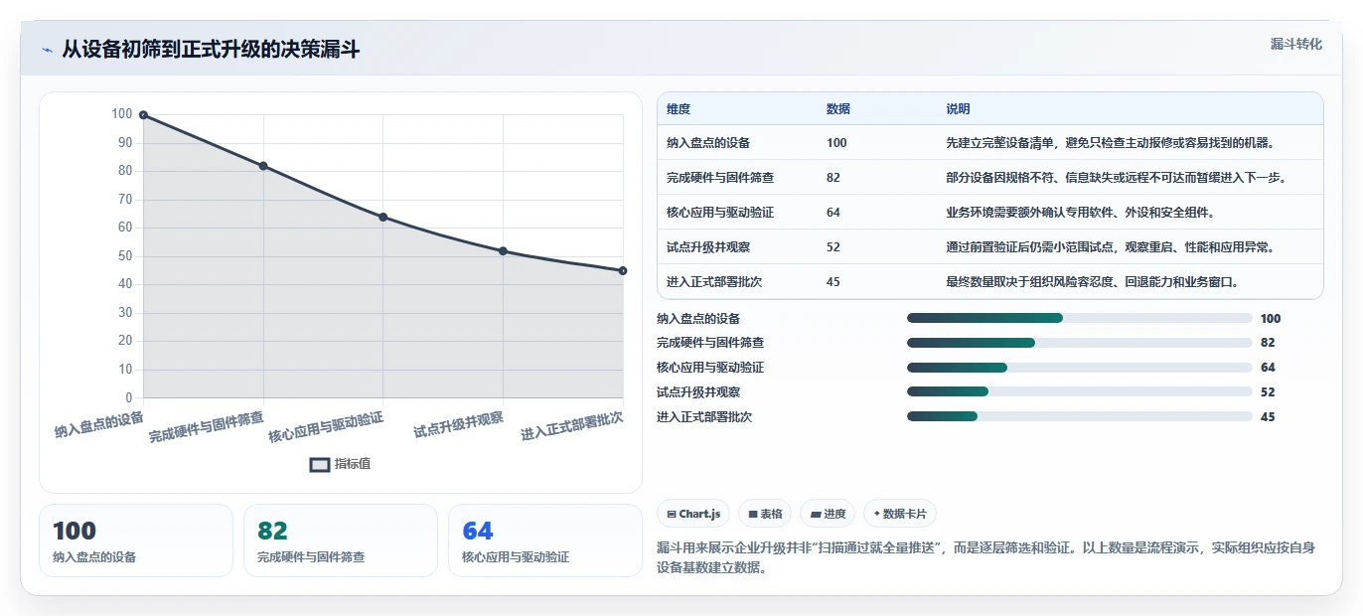1363x616 pixels.
Task: Click 试点升级并观察 in the table
Action: click(x=708, y=247)
